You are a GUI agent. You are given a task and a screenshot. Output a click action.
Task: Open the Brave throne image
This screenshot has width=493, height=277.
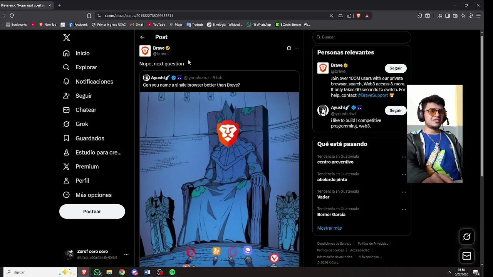point(219,179)
